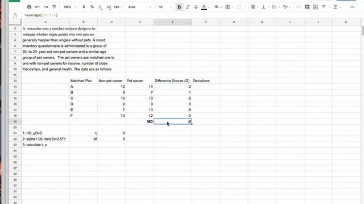Click the 'Non-pet owner' header cell
Screen dimensions: 364x204
111,81
